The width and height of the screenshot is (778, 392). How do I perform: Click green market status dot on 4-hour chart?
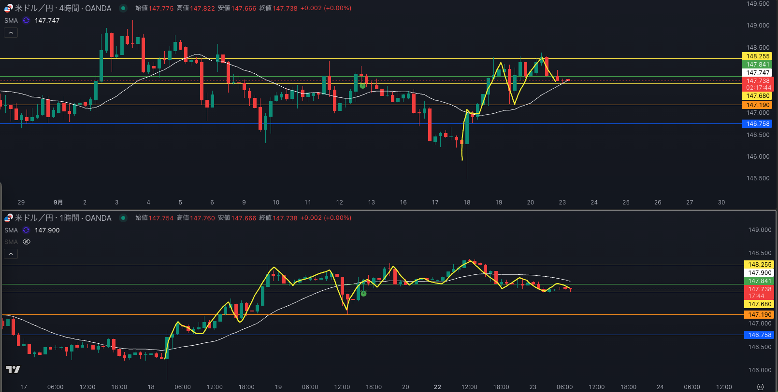[x=123, y=8]
